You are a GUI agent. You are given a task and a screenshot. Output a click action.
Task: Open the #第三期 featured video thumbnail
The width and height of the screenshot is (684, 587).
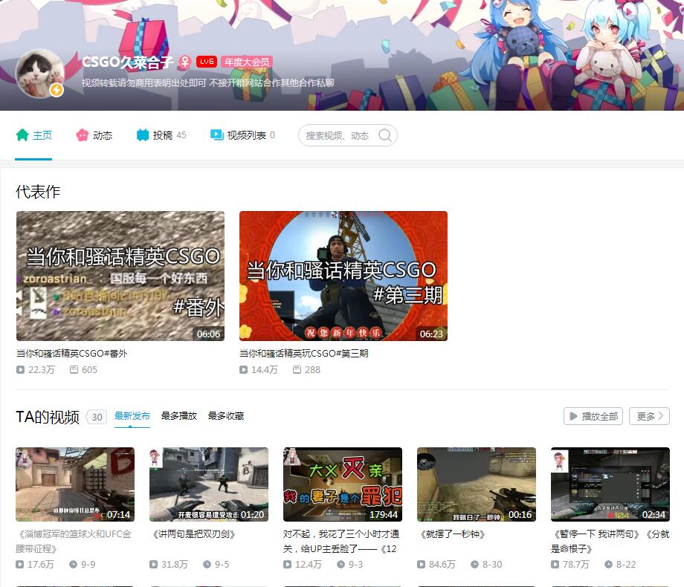coord(343,276)
